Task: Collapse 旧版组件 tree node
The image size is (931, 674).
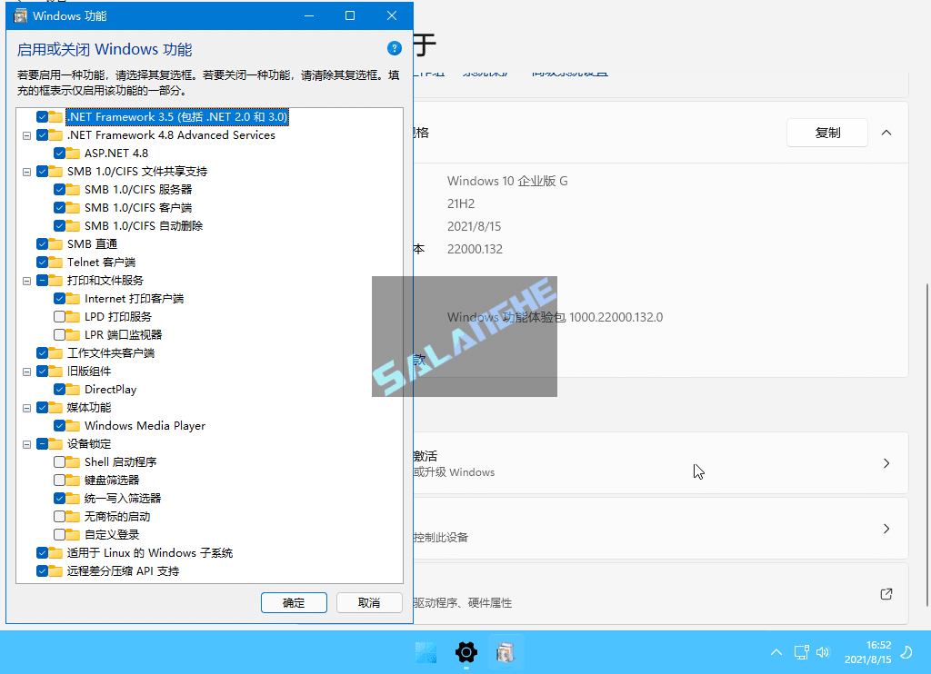Action: [26, 372]
